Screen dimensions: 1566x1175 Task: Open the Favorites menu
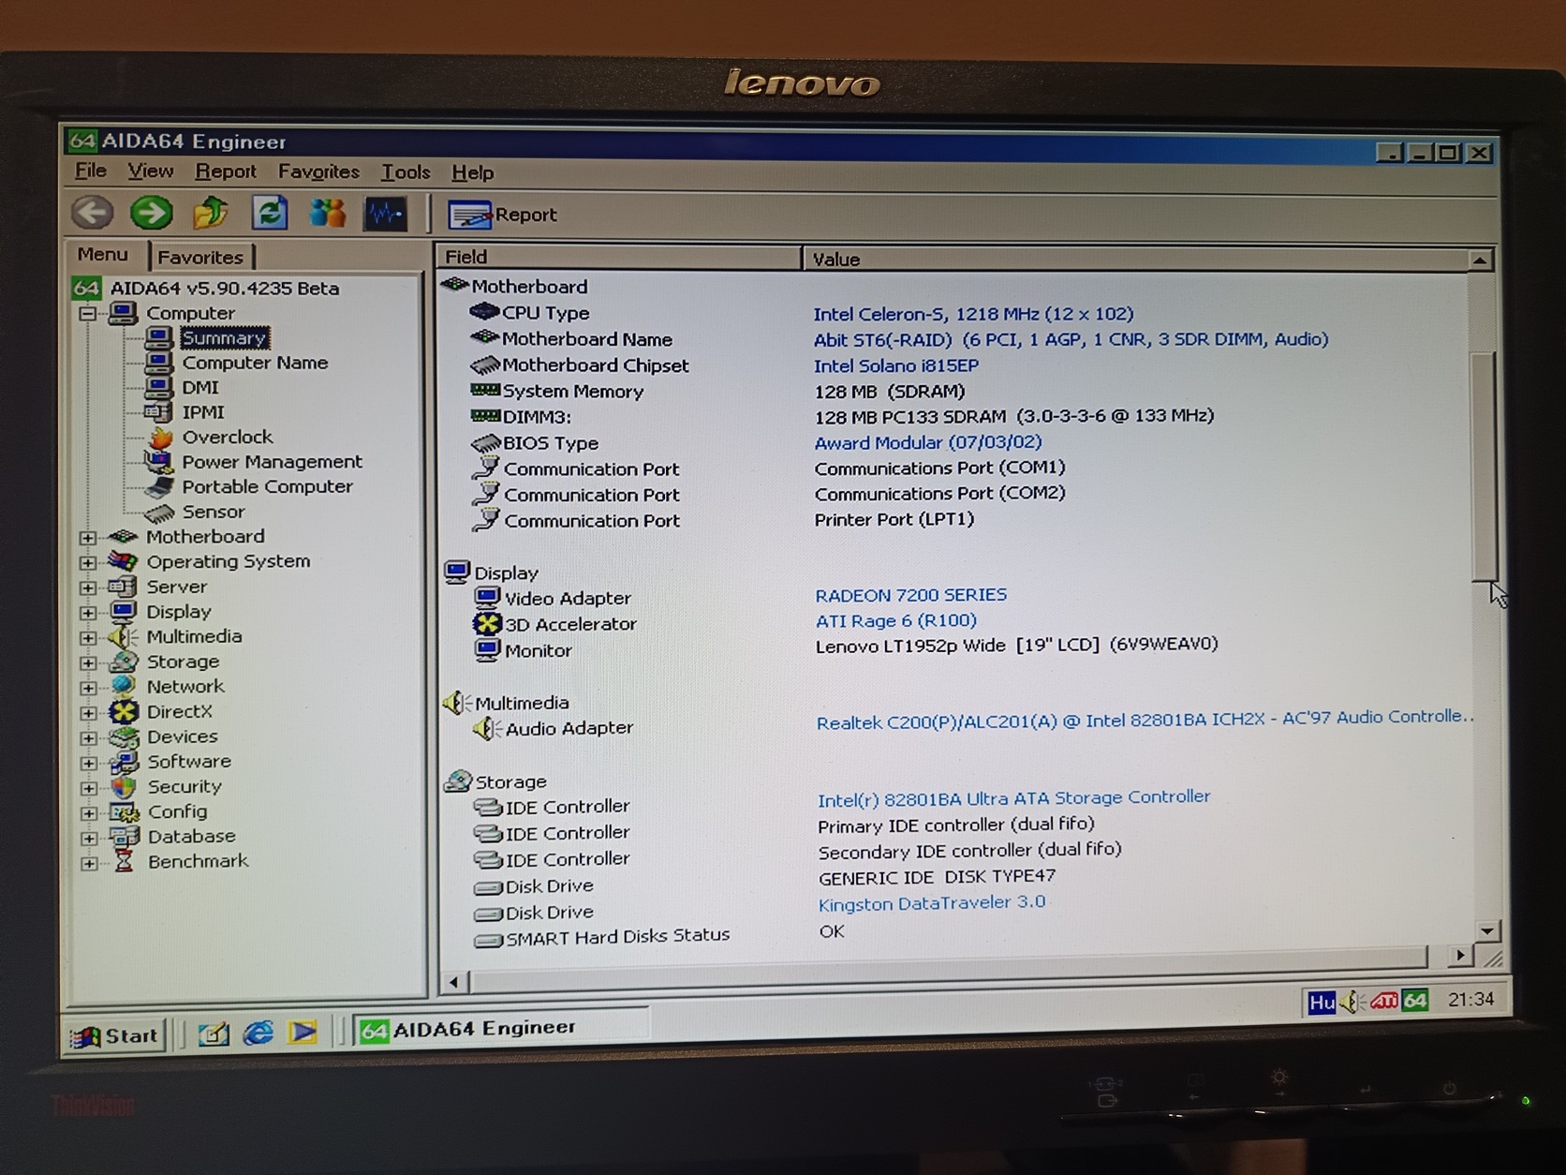click(x=318, y=171)
